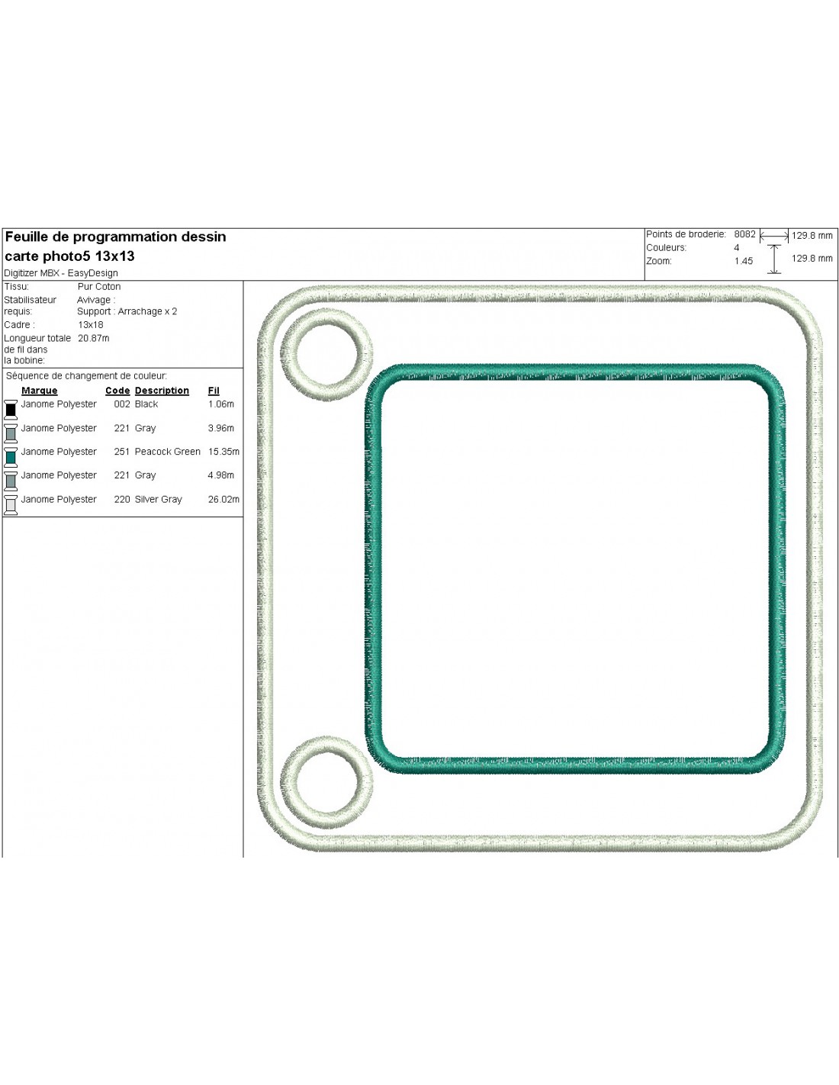Click the horizontal width dimension arrow icon

[x=773, y=237]
